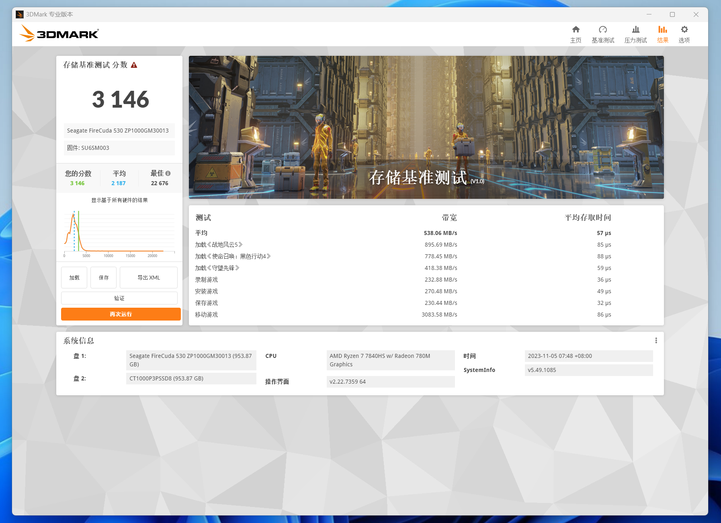Click the 带宽 column header
Viewport: 721px width, 523px height.
[x=449, y=218]
